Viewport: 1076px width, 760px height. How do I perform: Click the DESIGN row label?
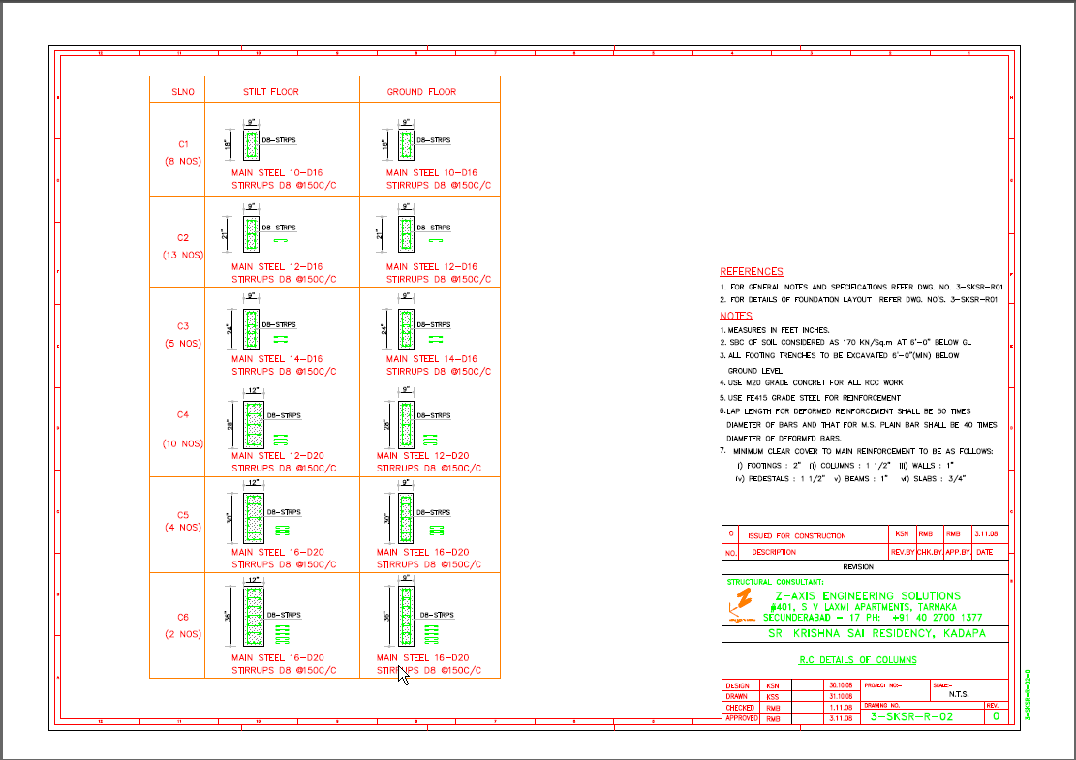[738, 685]
